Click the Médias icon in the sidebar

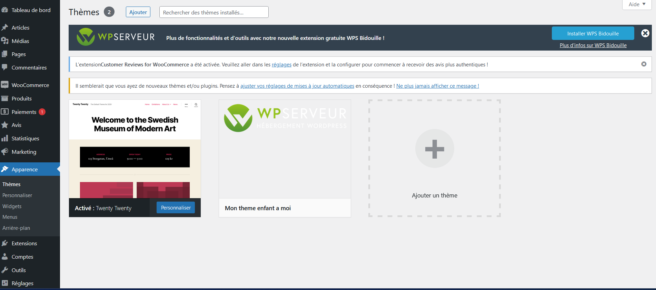[4, 41]
